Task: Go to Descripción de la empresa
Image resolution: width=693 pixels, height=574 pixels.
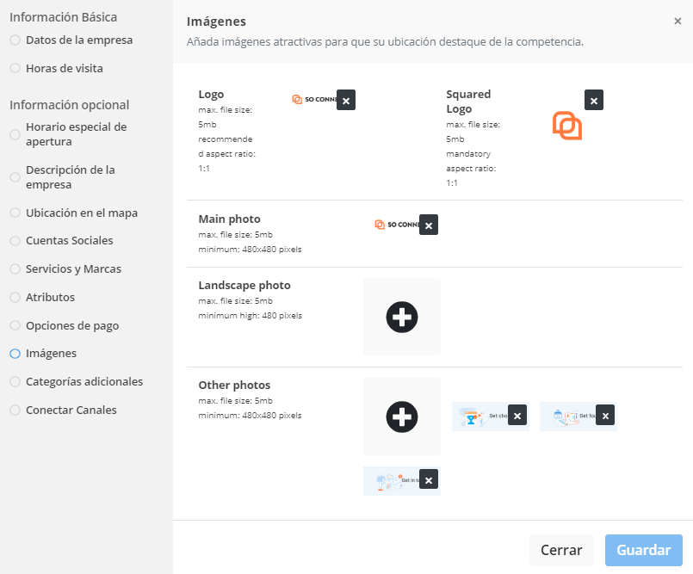Action: [x=70, y=177]
